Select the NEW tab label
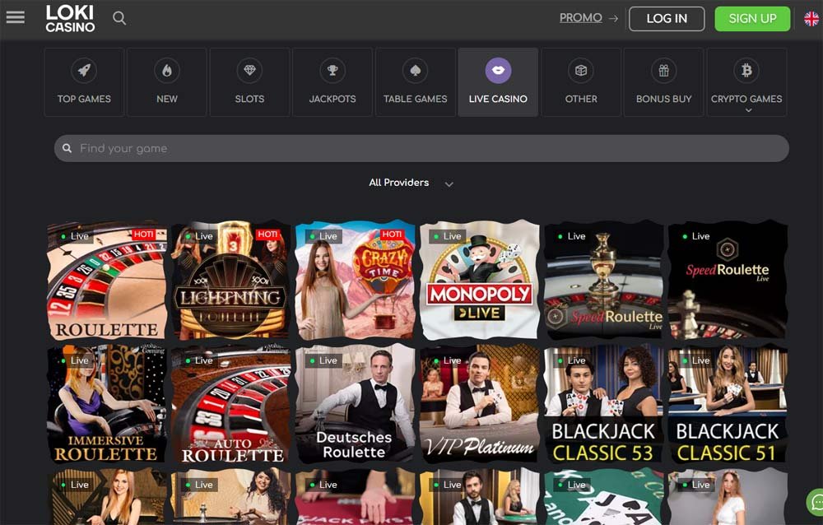This screenshot has height=525, width=823. [167, 99]
